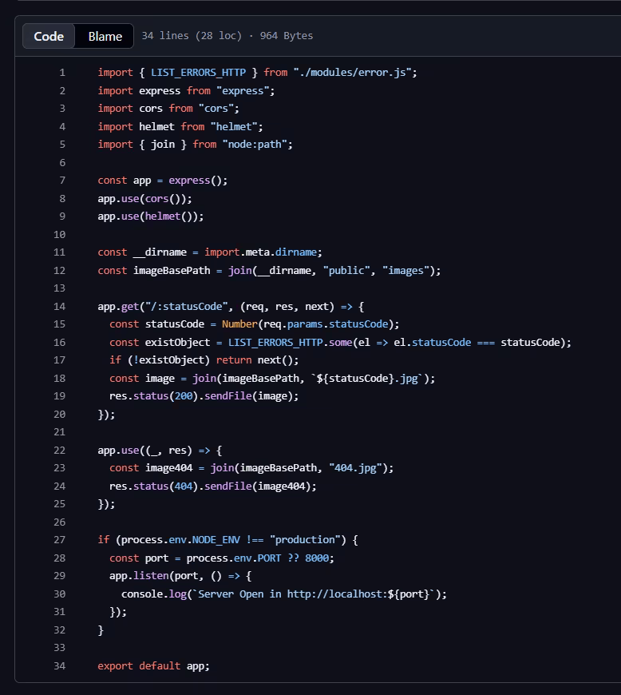The image size is (621, 695).
Task: Click line number 28
Action: pos(59,558)
